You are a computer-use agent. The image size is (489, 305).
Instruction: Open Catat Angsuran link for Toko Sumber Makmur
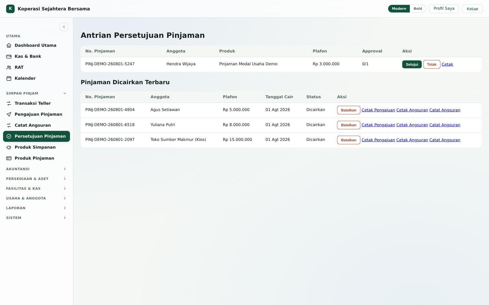tap(445, 140)
